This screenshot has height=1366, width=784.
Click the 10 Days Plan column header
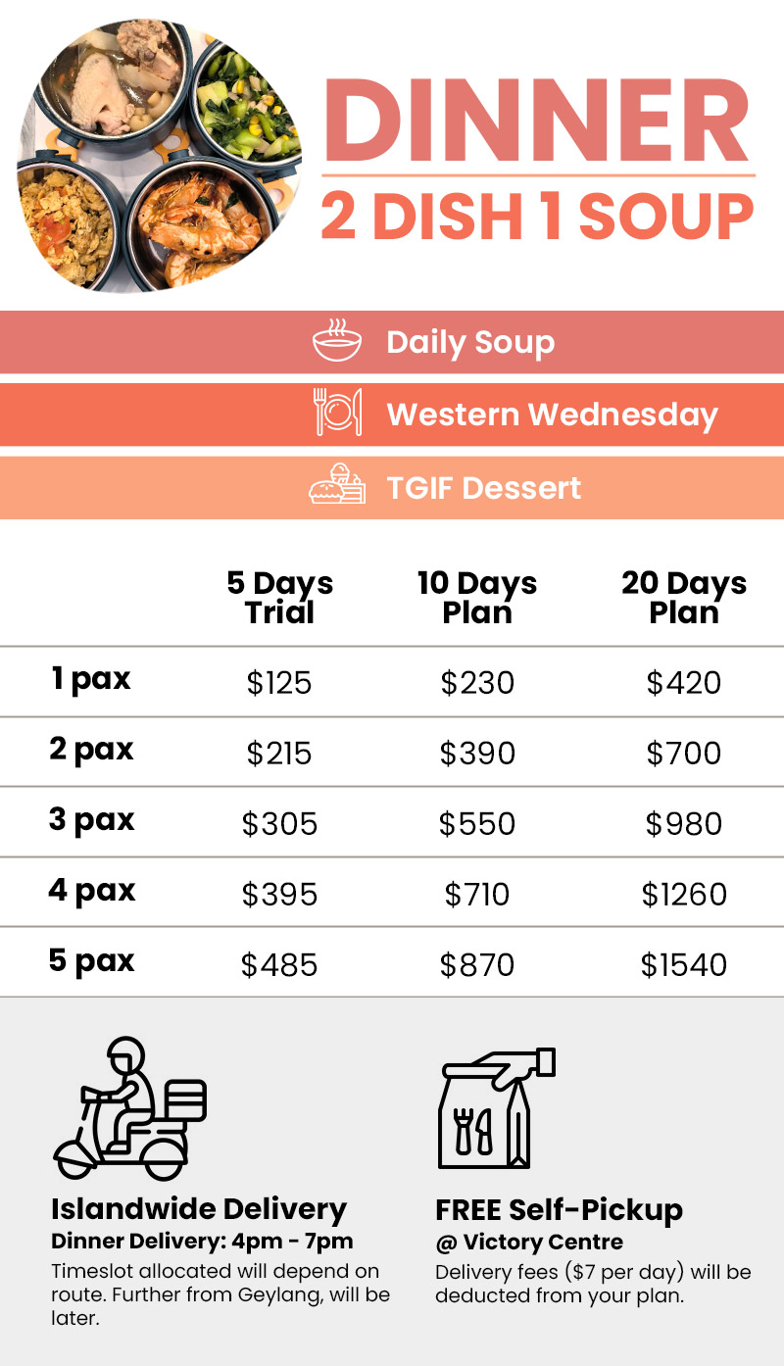pyautogui.click(x=477, y=598)
